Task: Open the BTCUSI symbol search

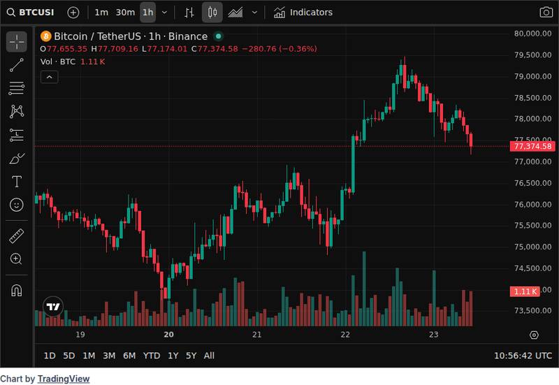Action: pyautogui.click(x=31, y=13)
